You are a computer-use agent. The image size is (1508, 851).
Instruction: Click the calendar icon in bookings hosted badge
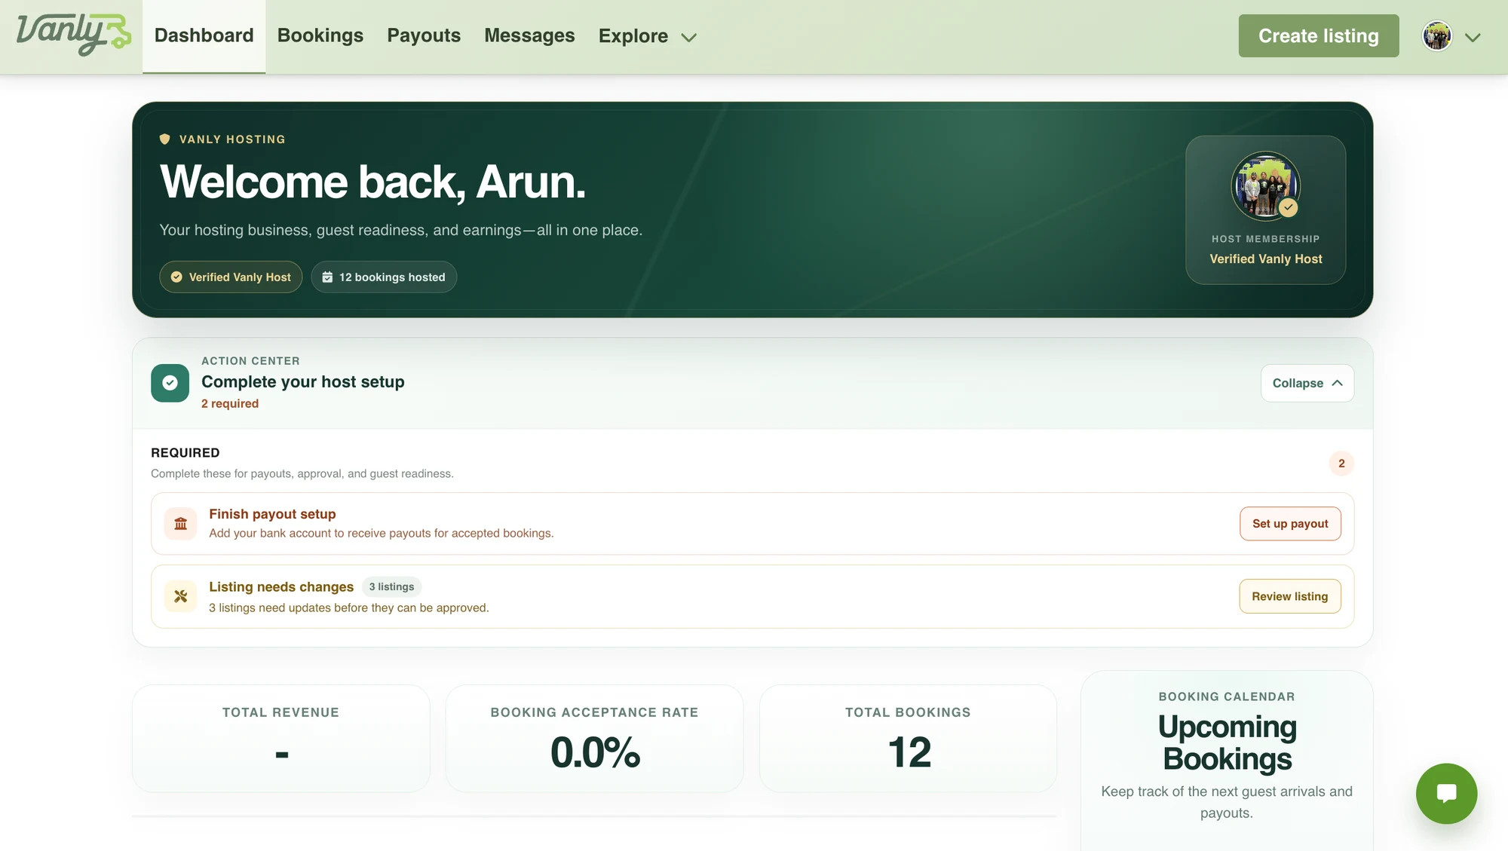click(327, 277)
